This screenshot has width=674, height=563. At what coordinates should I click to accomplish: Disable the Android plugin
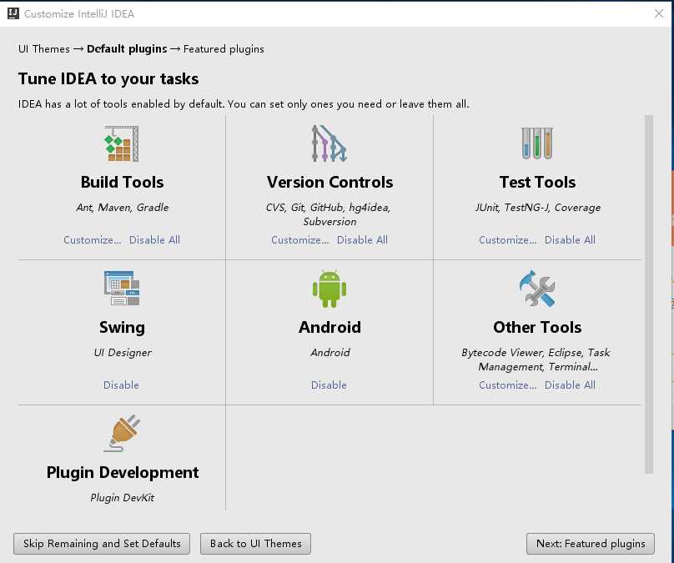(x=329, y=385)
